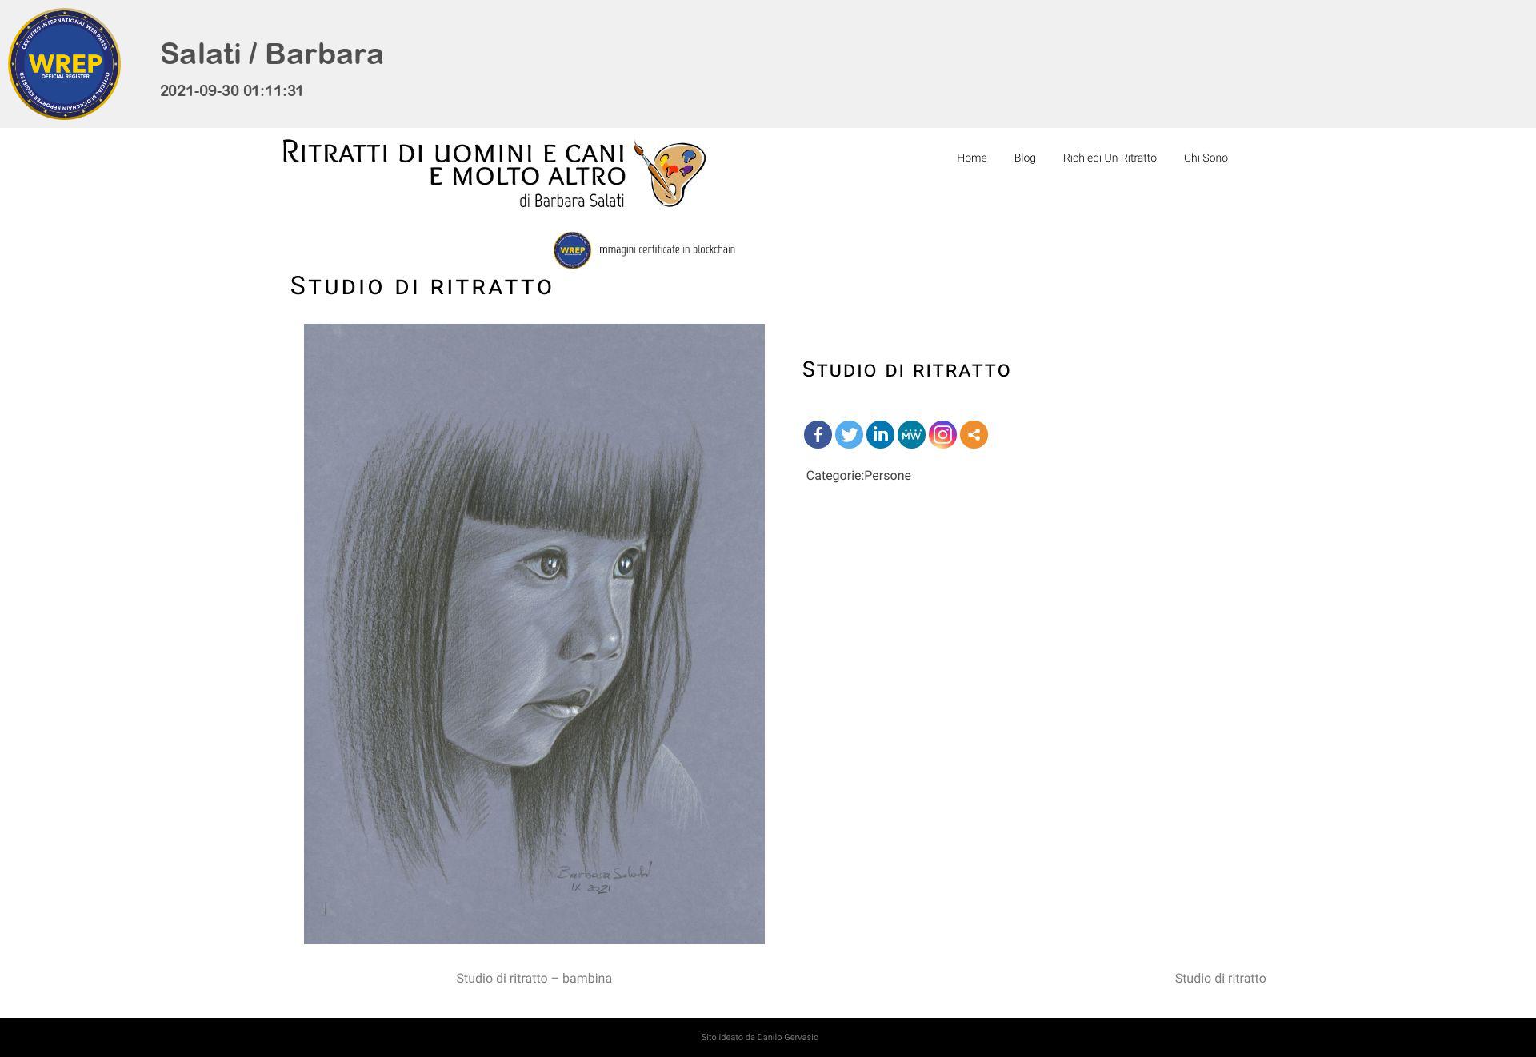1536x1057 pixels.
Task: Open the girl portrait drawing image
Action: pos(534,634)
